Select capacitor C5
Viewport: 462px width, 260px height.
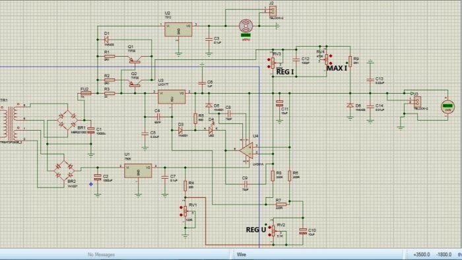[x=145, y=134]
